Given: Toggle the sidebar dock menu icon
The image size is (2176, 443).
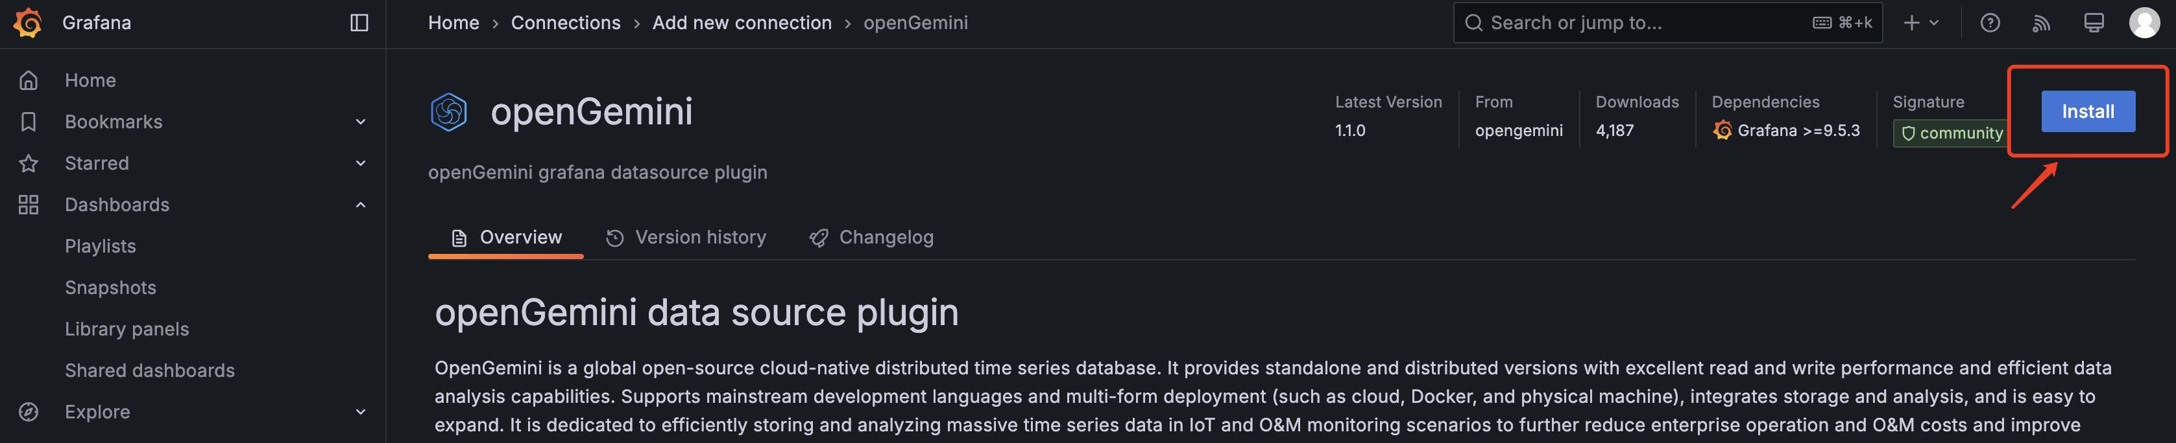Looking at the screenshot, I should [x=359, y=23].
